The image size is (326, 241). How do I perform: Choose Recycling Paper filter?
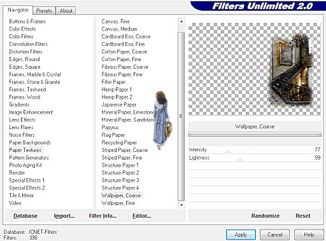119,142
